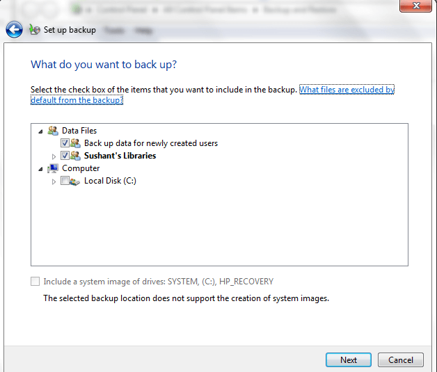437x372 pixels.
Task: Click the Data Files users icon
Action: pyautogui.click(x=52, y=131)
